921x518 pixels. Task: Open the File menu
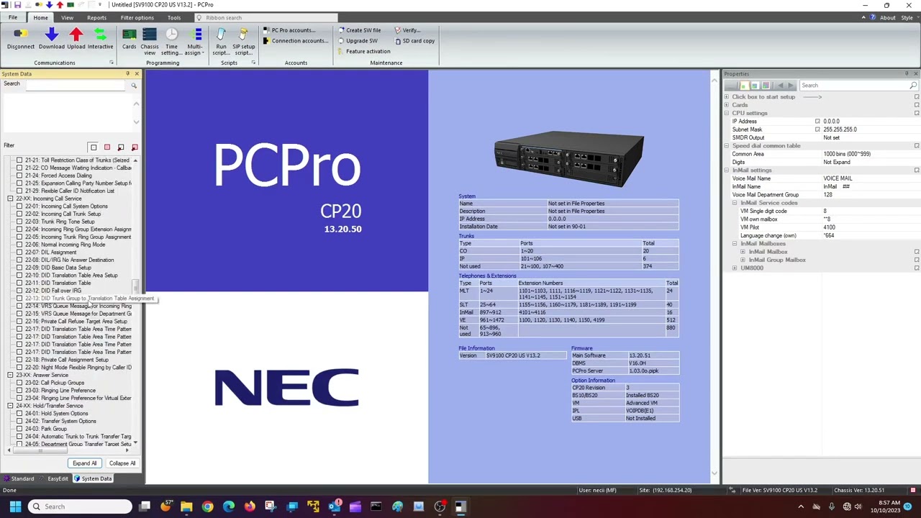(13, 17)
